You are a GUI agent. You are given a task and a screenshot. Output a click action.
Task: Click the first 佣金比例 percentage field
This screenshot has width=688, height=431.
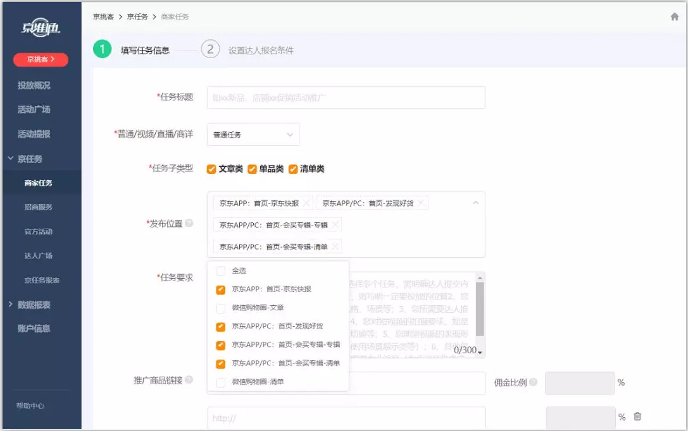pyautogui.click(x=580, y=383)
